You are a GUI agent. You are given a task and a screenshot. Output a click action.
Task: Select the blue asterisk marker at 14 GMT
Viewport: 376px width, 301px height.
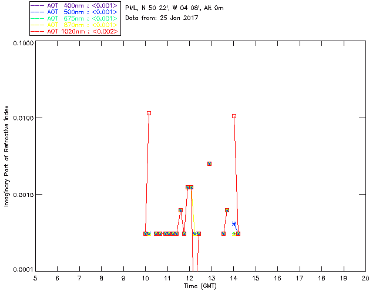(234, 224)
